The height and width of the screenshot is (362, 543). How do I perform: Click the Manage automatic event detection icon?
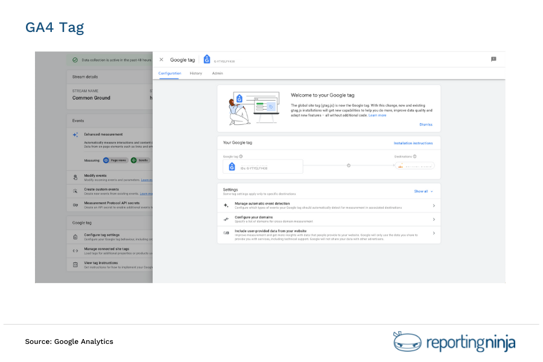pos(225,205)
